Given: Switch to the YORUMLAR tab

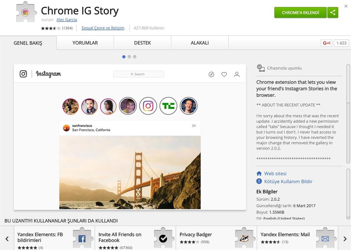Looking at the screenshot, I should coord(85,43).
